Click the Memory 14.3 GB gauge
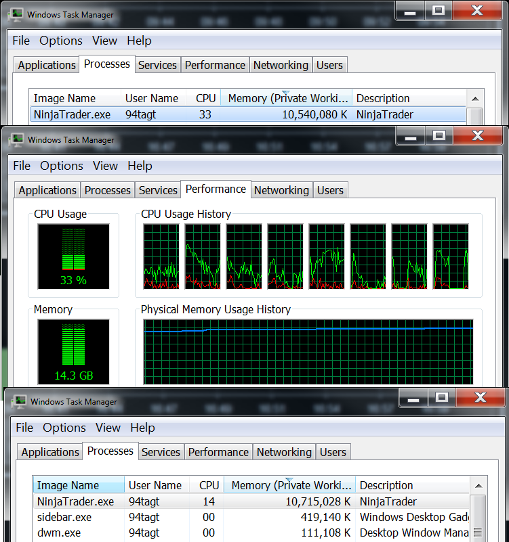Image resolution: width=509 pixels, height=542 pixels. point(73,352)
